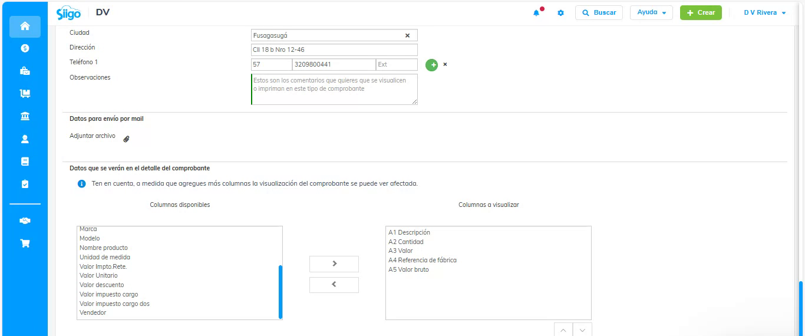Click the Ext extension field

coord(397,65)
